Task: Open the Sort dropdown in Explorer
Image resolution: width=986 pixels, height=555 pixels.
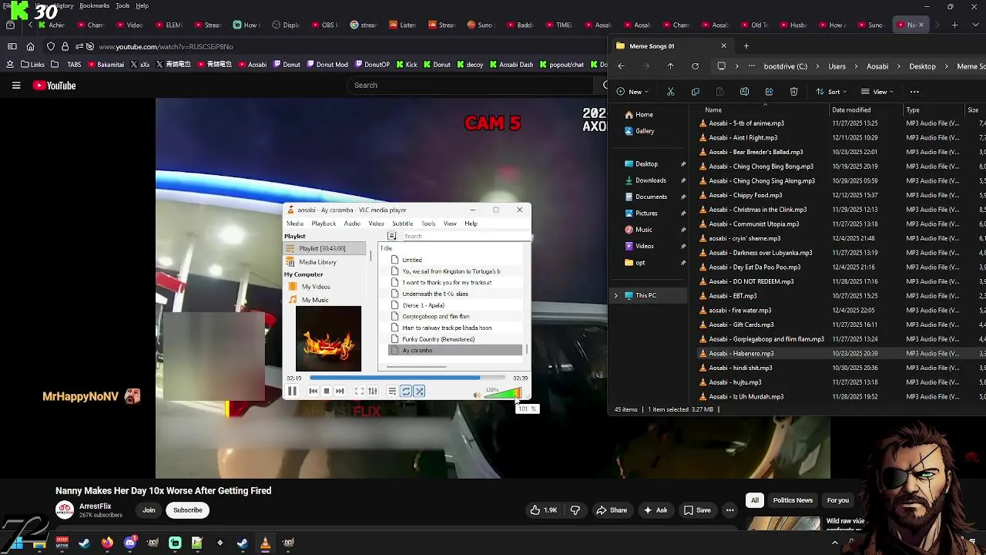Action: click(x=832, y=92)
